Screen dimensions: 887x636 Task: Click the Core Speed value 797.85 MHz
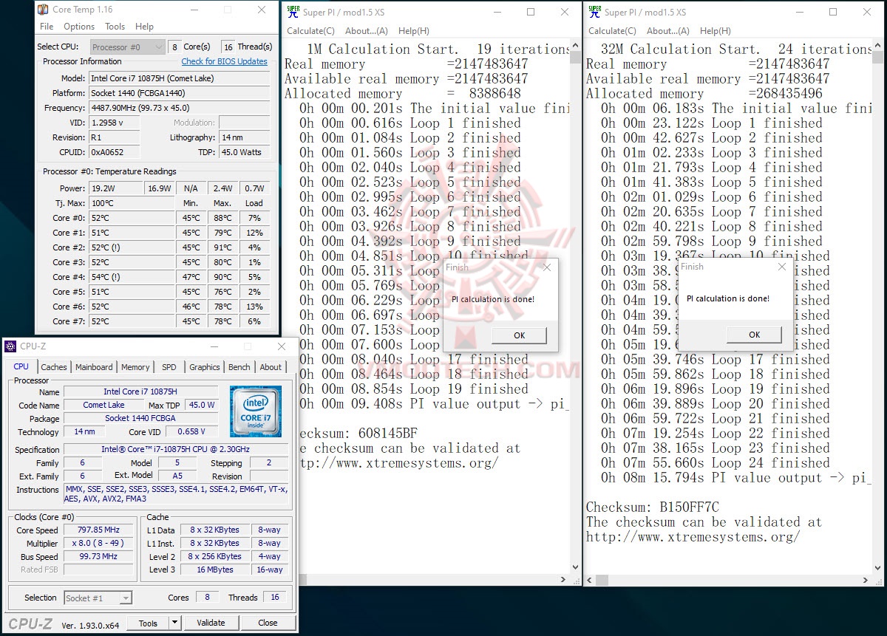click(x=98, y=530)
